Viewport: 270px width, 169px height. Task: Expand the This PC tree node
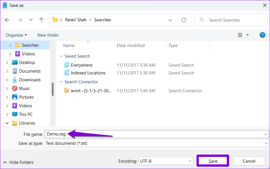point(7,114)
